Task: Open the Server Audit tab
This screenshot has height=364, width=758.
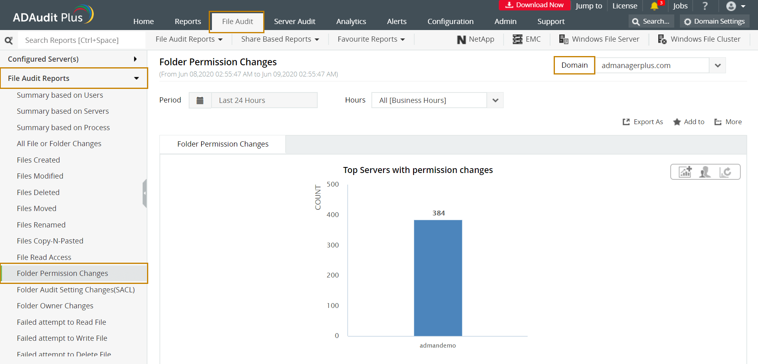Action: [x=294, y=22]
